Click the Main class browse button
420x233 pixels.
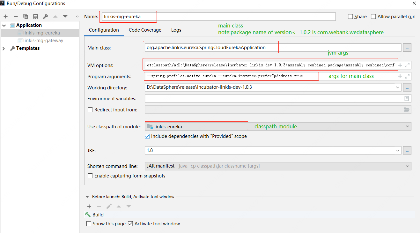[x=407, y=48]
